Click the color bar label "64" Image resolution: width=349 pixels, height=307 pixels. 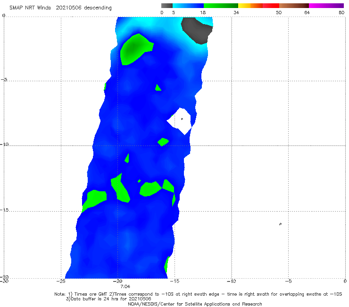307,12
